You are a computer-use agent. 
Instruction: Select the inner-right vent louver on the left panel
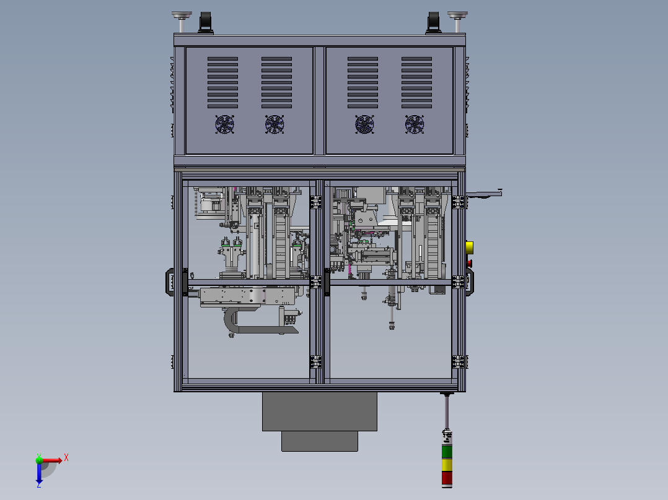(277, 82)
